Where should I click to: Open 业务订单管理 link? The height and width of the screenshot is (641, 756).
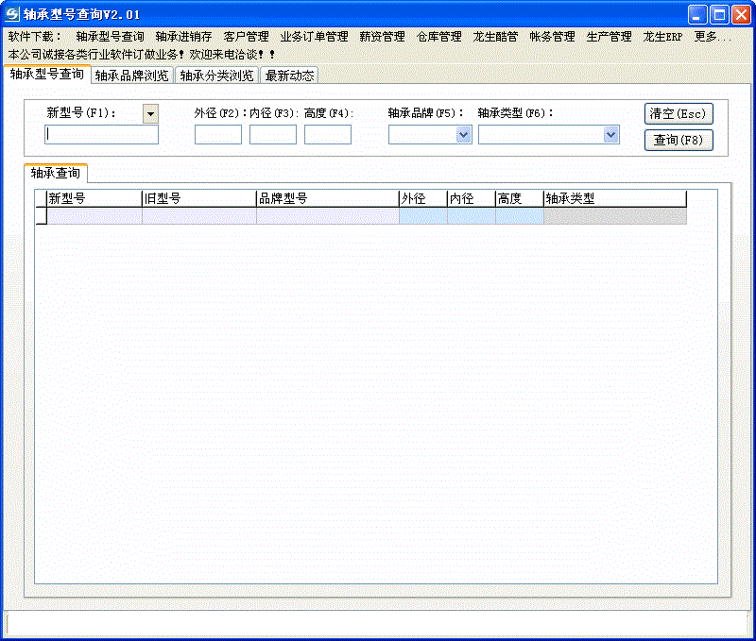point(314,37)
